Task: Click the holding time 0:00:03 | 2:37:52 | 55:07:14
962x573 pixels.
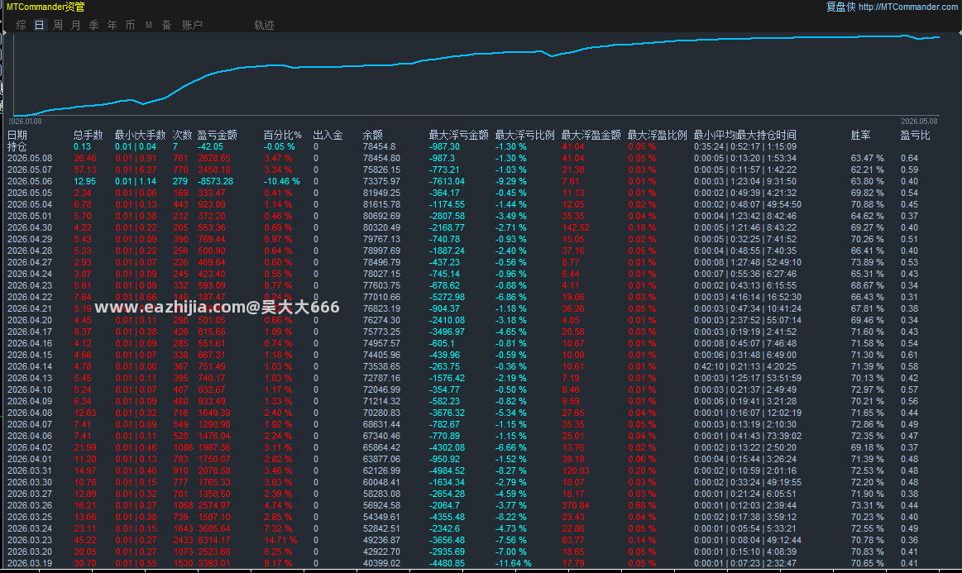Action: [748, 320]
